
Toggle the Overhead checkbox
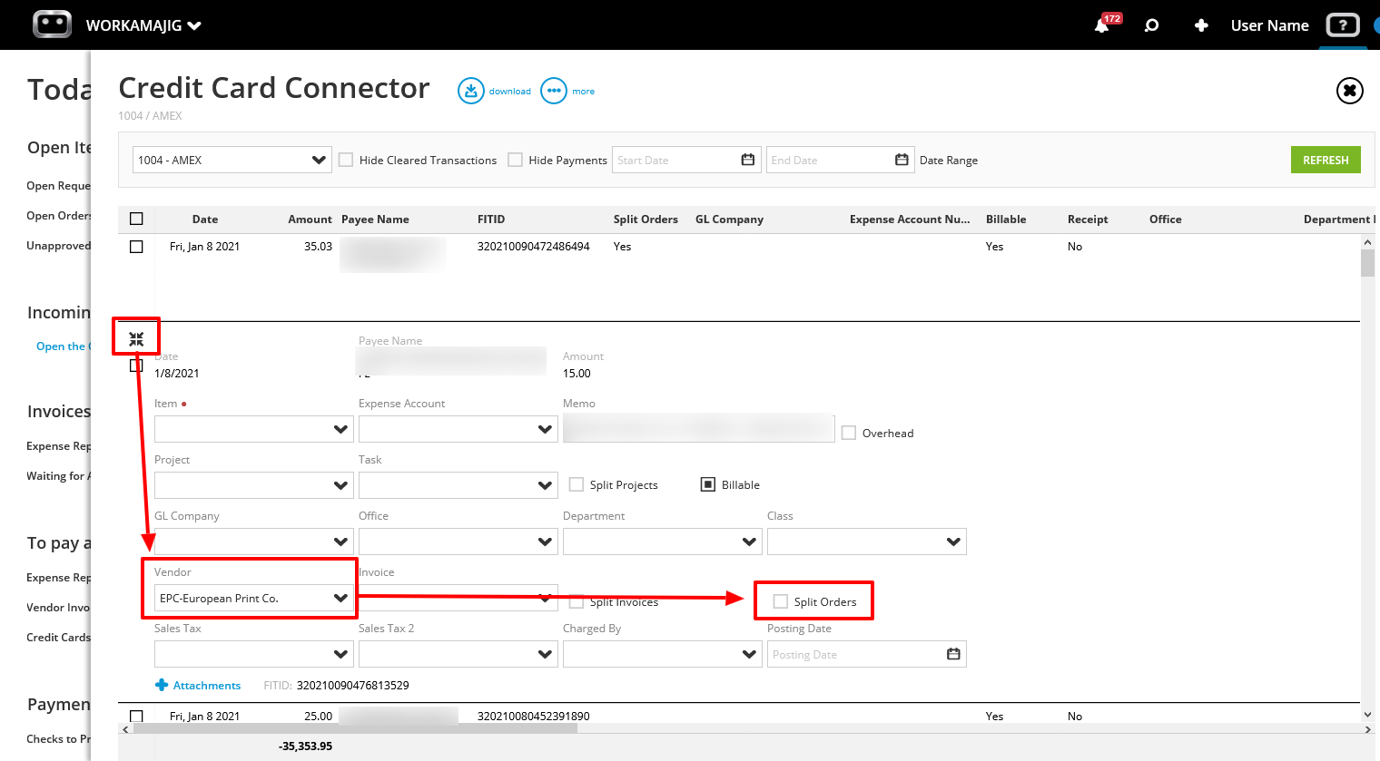(x=849, y=433)
